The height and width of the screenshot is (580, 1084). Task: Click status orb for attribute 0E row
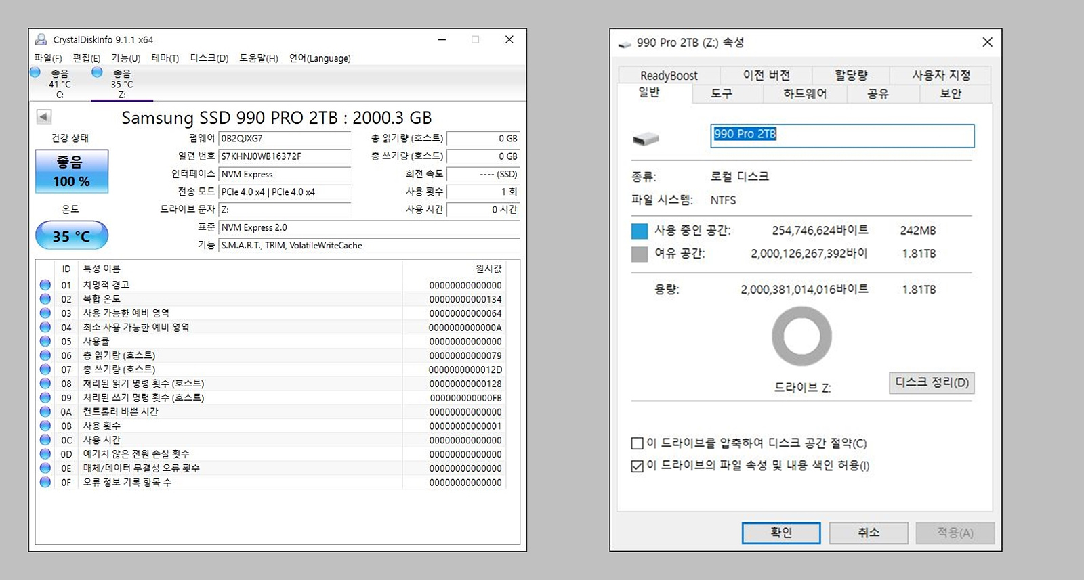tap(45, 468)
